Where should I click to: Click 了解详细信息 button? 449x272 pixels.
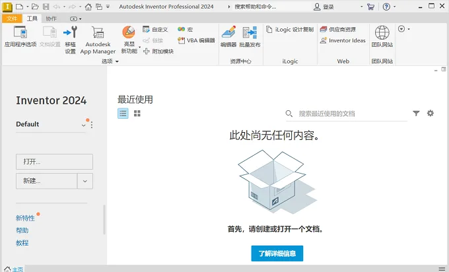(277, 254)
